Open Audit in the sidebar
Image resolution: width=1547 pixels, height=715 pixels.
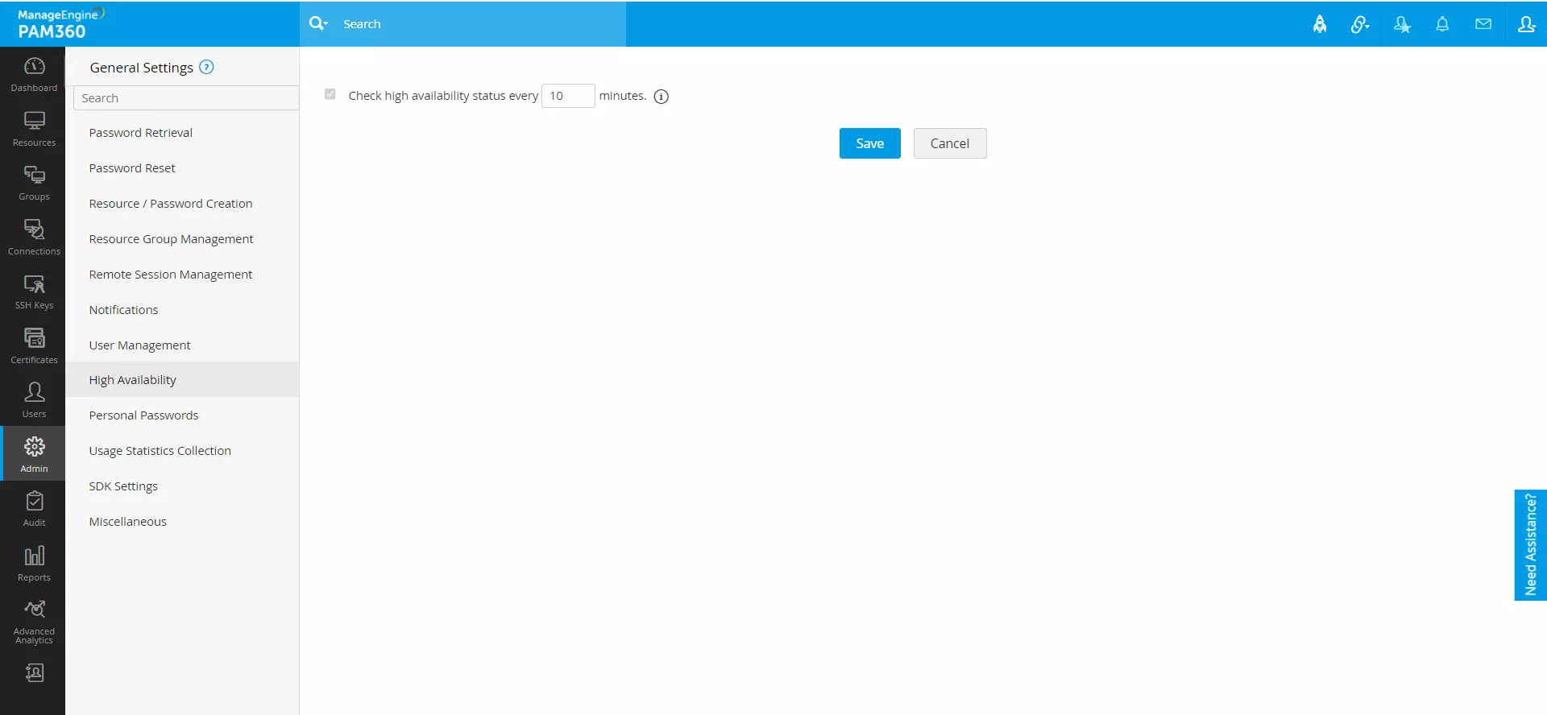pyautogui.click(x=34, y=509)
